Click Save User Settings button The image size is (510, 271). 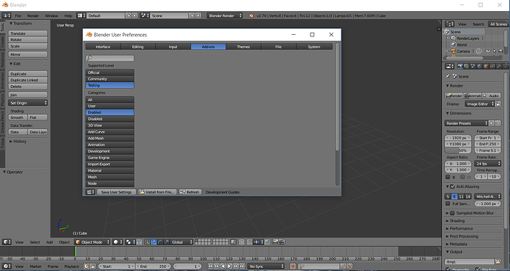point(116,192)
